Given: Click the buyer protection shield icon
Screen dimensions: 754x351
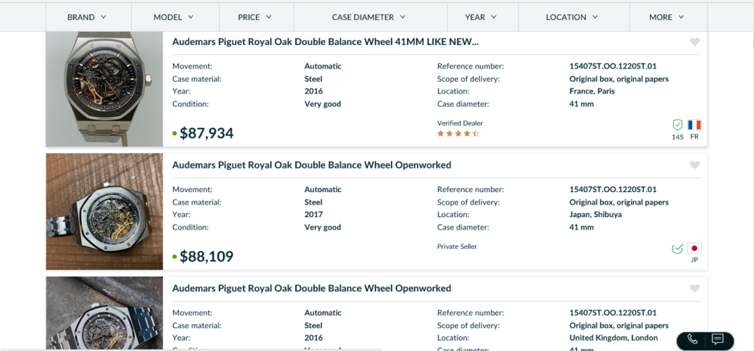Looking at the screenshot, I should [677, 125].
